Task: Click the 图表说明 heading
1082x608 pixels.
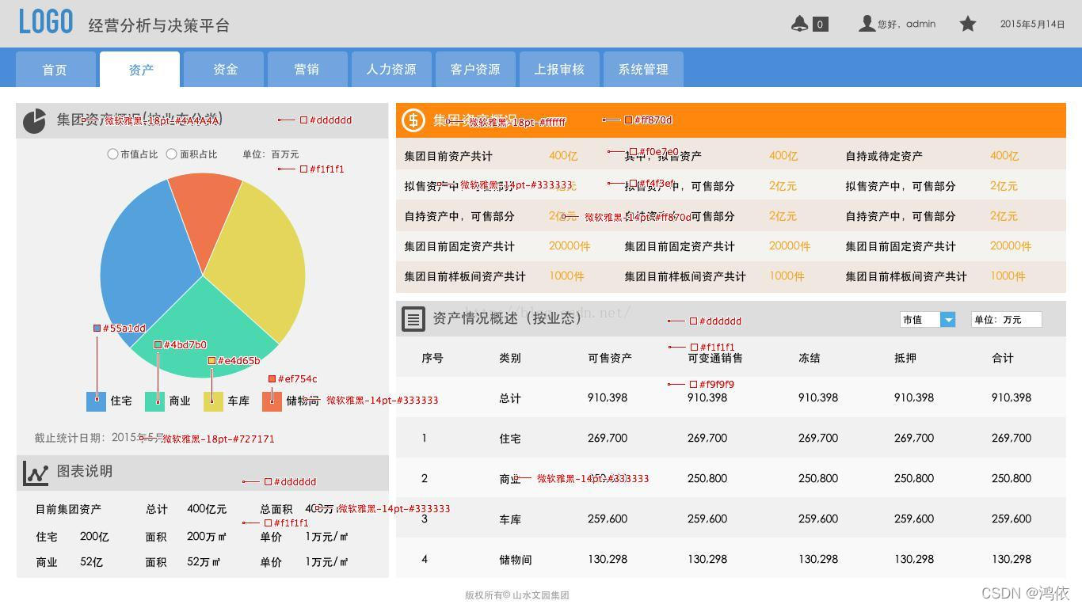Action: 85,472
